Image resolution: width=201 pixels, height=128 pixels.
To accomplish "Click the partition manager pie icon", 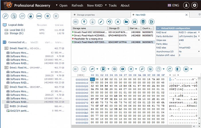I will [x=14, y=16].
